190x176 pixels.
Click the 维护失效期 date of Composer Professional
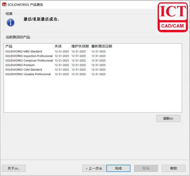click(78, 60)
